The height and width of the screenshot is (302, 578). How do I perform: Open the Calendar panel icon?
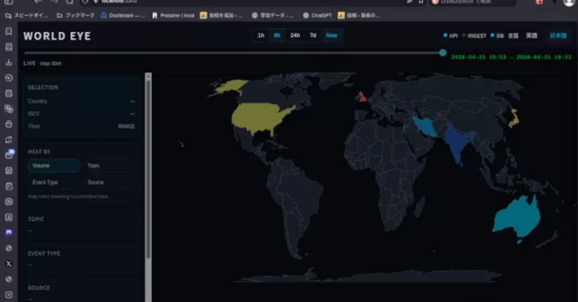tap(9, 170)
